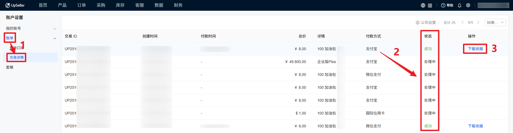Screen dimensions: 513x133
Task: Click the 帮助 help icon
Action: pyautogui.click(x=443, y=5)
